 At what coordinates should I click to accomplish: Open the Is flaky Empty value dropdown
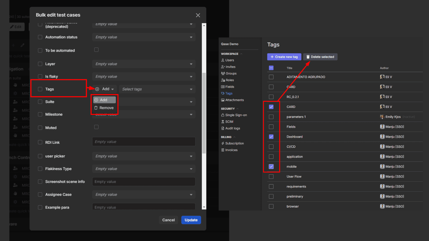coord(144,77)
